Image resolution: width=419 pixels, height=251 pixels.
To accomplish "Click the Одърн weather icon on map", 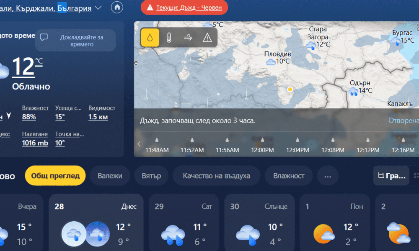I will [x=353, y=91].
